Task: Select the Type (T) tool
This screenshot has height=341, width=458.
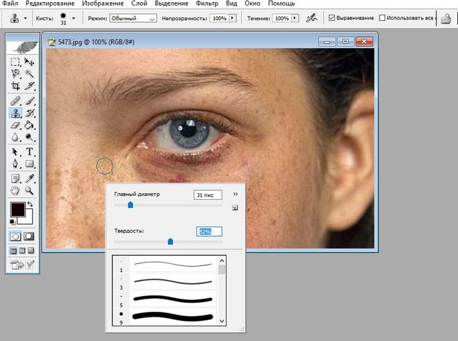Action: [30, 151]
